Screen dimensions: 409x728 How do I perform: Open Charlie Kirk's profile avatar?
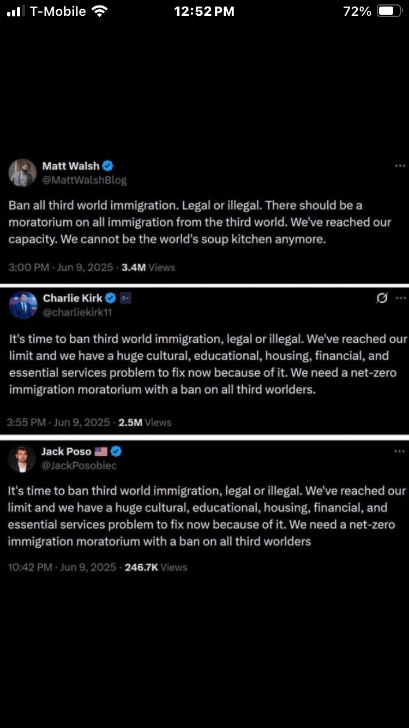click(x=23, y=305)
